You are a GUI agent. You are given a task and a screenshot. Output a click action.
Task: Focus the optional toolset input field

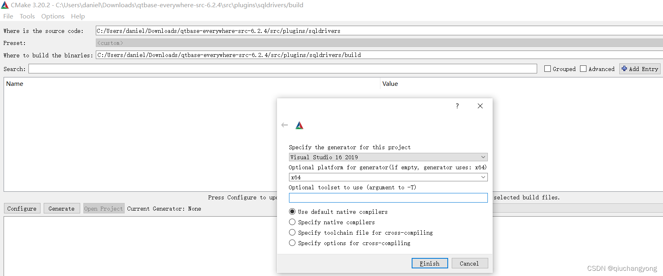click(388, 197)
